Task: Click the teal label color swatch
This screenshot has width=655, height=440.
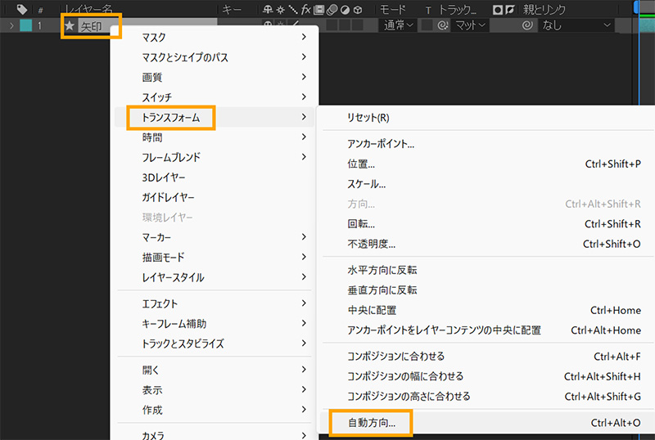Action: click(x=25, y=25)
